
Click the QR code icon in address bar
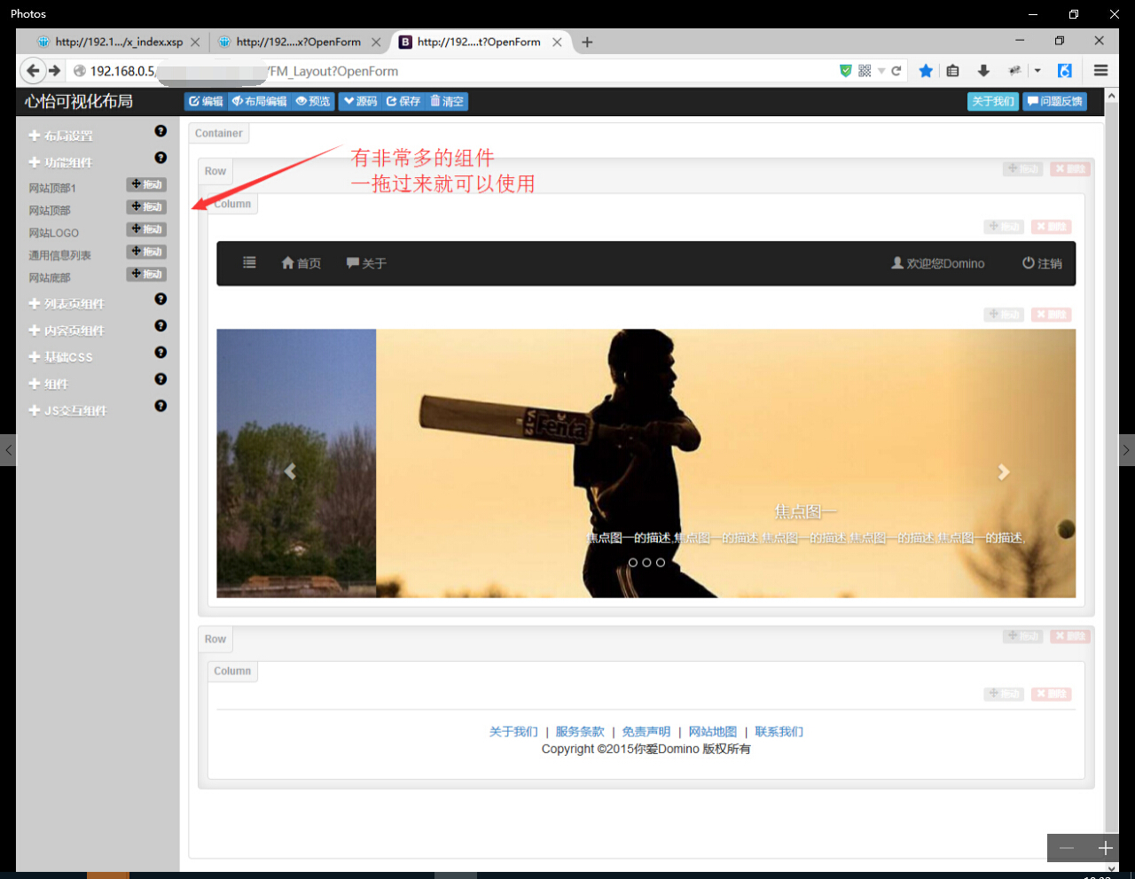865,71
